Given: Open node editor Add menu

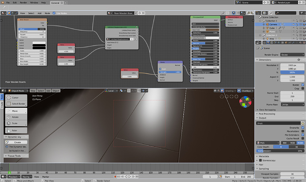Looking at the screenshot, I should [x=39, y=13].
